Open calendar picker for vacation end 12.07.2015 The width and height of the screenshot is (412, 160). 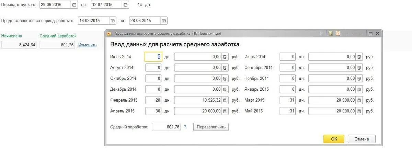(126, 5)
